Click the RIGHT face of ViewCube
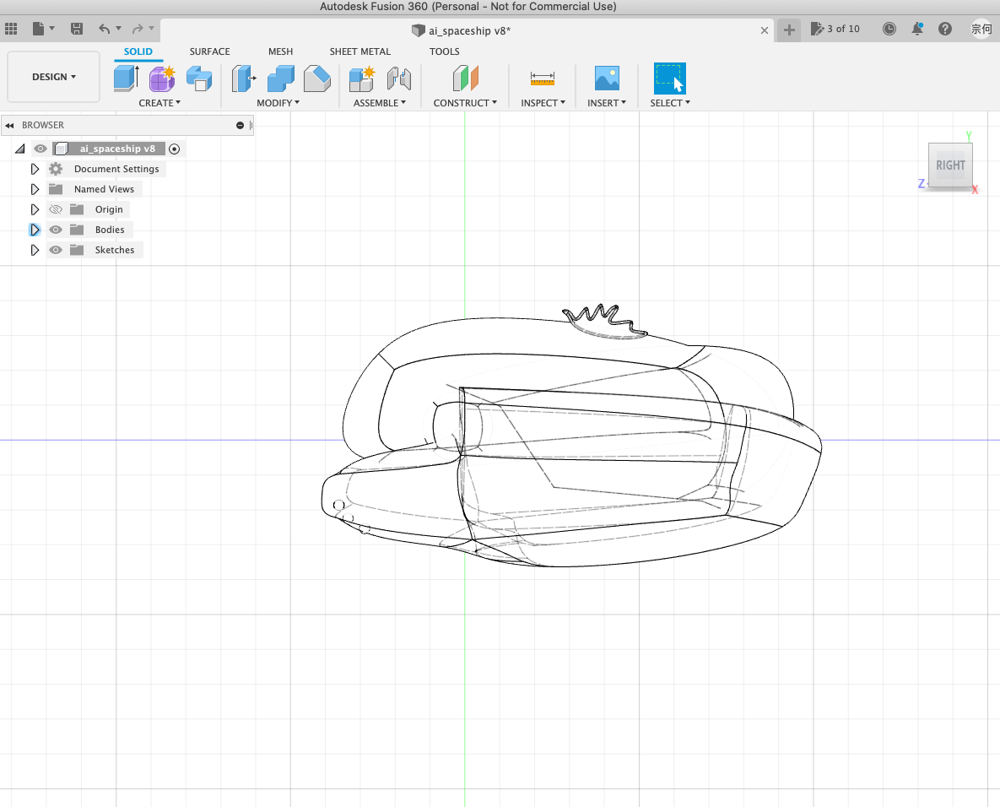1000x807 pixels. click(x=949, y=165)
